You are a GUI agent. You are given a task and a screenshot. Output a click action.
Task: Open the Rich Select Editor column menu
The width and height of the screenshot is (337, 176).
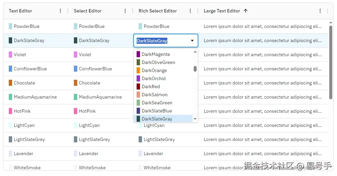point(190,11)
